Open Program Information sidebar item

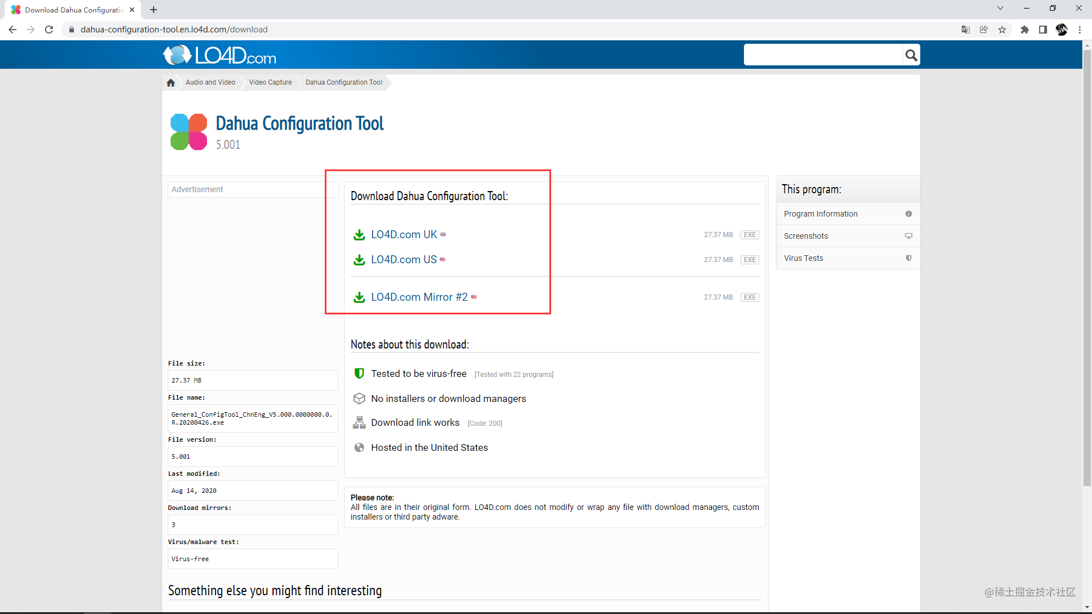[848, 214]
